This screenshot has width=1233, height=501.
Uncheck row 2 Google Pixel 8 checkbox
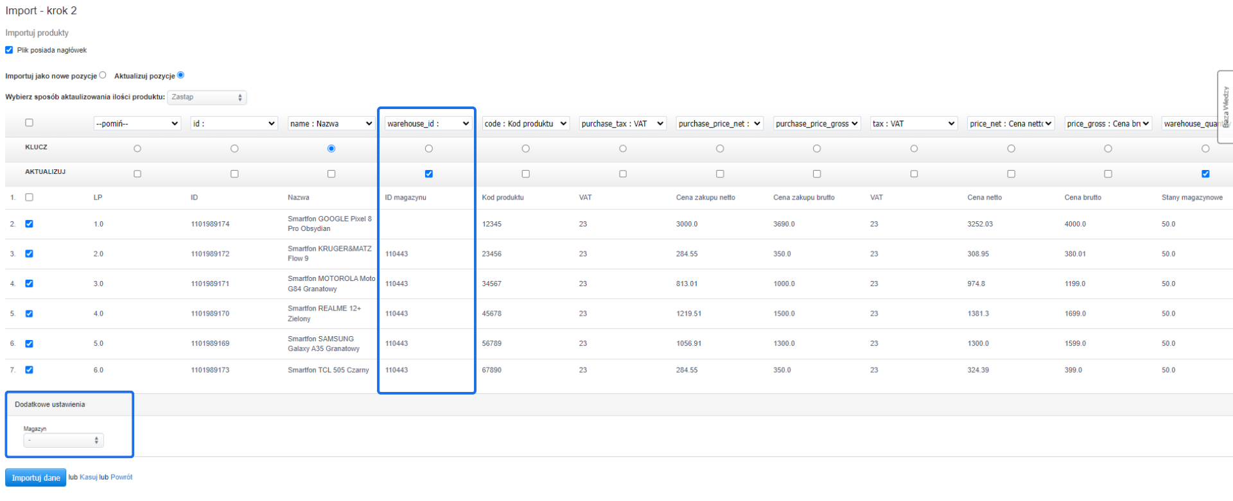tap(29, 224)
